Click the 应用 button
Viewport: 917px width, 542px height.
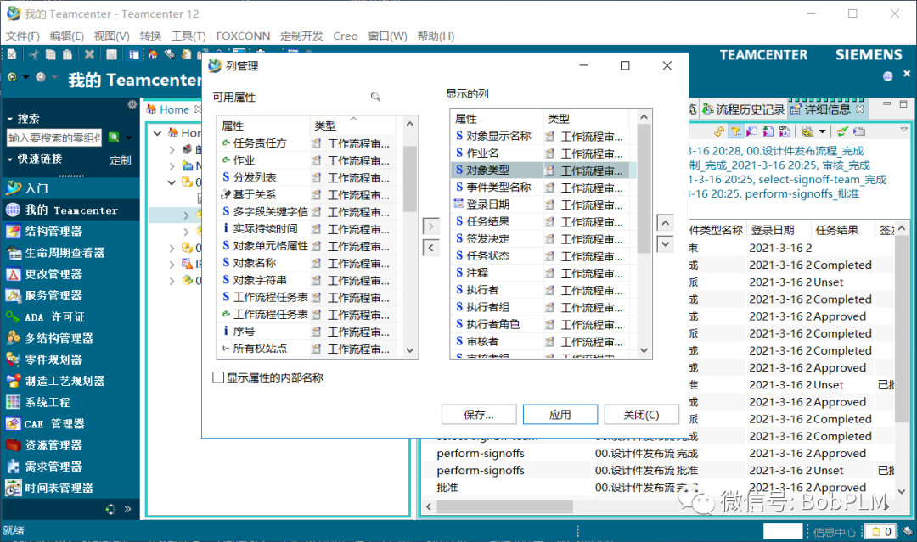(x=560, y=415)
